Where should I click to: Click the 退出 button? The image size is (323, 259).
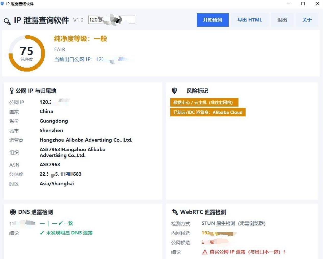[282, 20]
